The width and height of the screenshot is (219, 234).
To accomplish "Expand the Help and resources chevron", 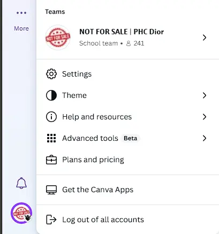I will pyautogui.click(x=205, y=117).
